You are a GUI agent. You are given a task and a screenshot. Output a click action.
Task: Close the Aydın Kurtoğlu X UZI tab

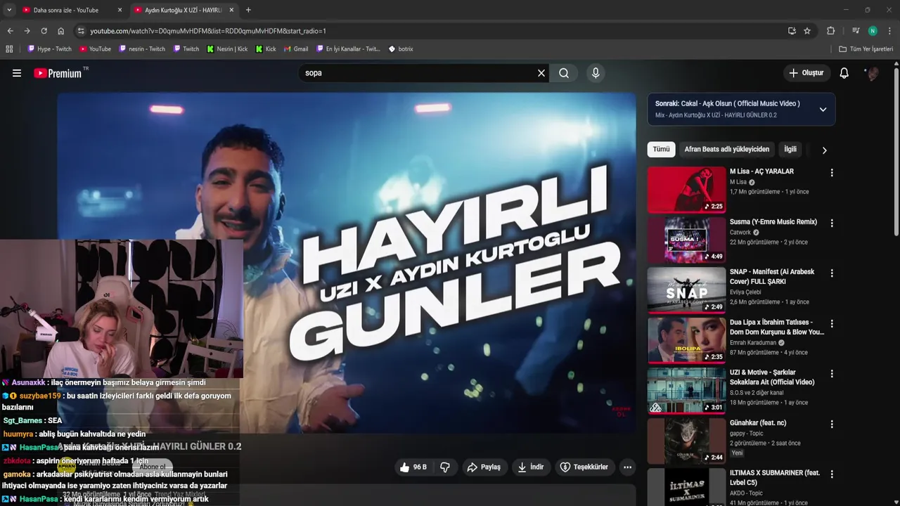pyautogui.click(x=231, y=10)
